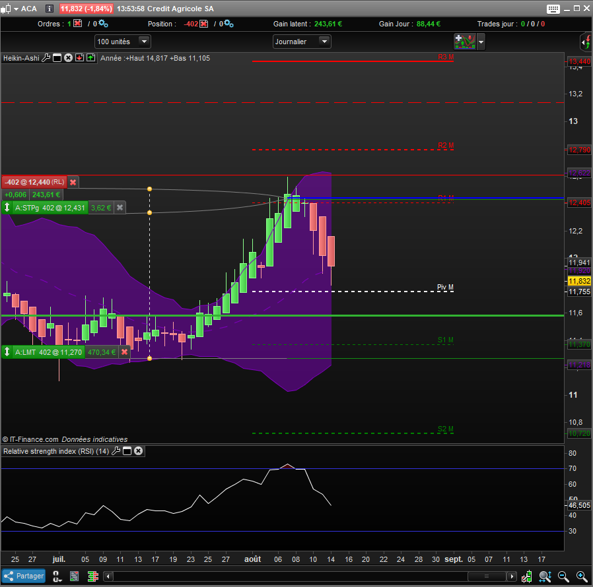The height and width of the screenshot is (587, 593).
Task: Click the +0,606 gain label under position
Action: pos(15,195)
